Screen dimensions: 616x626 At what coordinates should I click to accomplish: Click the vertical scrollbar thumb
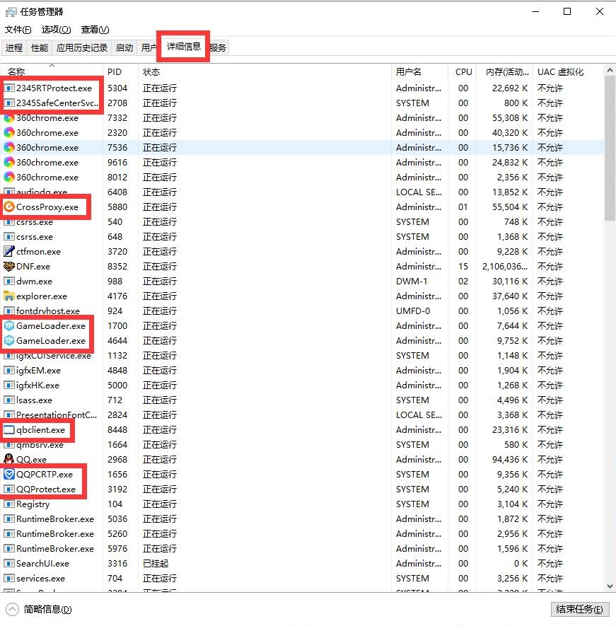(x=610, y=148)
